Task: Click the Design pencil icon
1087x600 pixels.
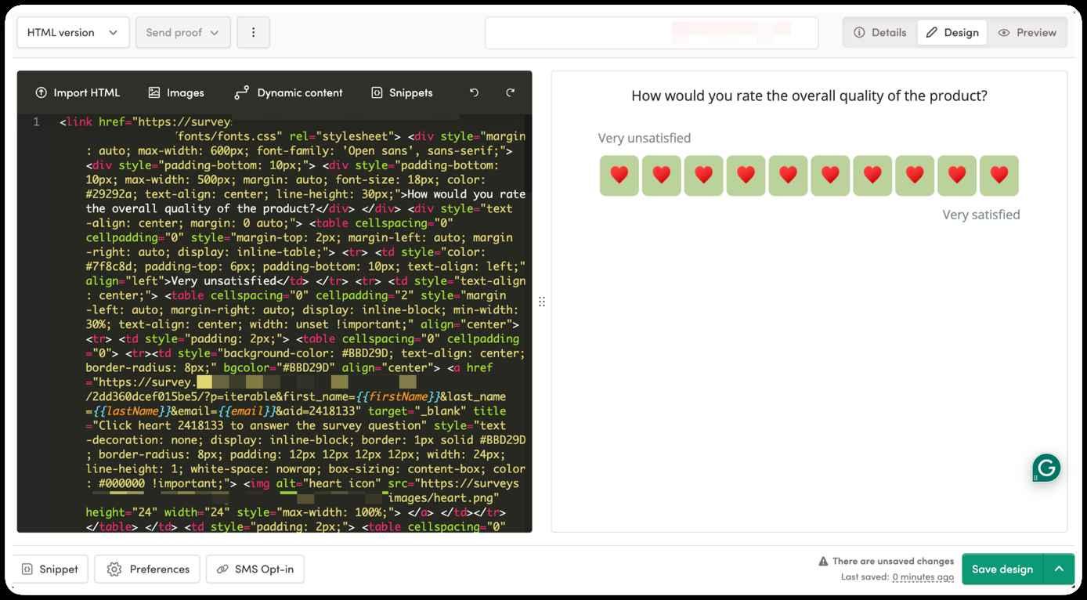Action: click(x=931, y=32)
